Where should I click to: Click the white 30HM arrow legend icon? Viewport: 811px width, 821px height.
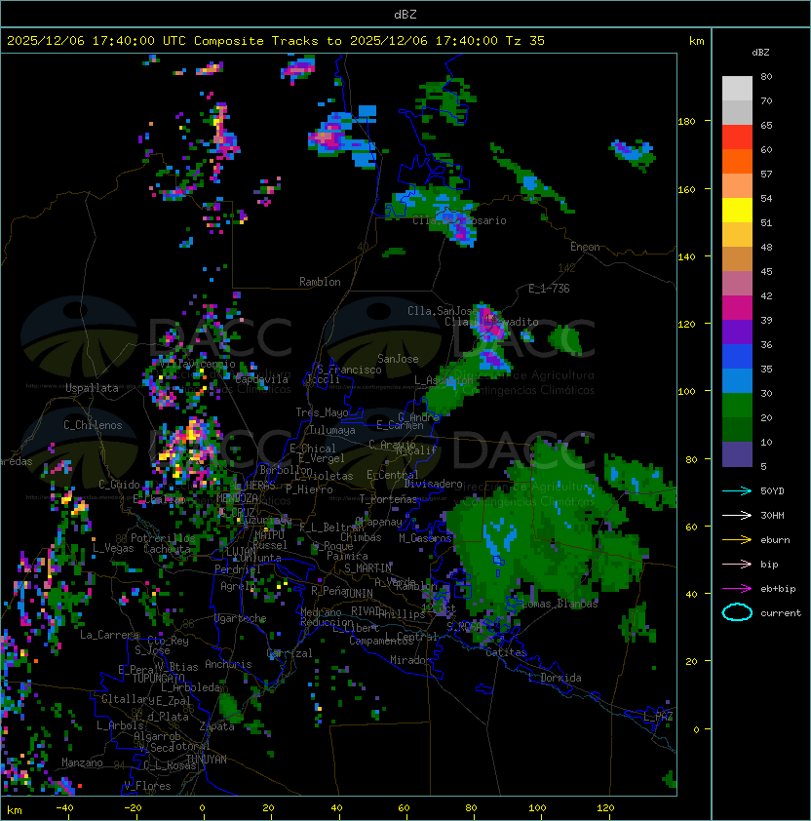click(x=737, y=515)
